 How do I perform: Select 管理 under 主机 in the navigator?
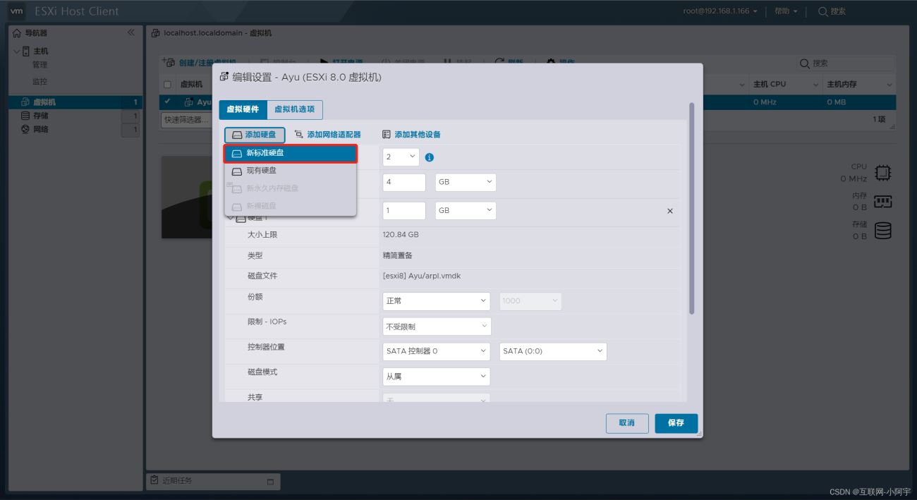point(40,65)
